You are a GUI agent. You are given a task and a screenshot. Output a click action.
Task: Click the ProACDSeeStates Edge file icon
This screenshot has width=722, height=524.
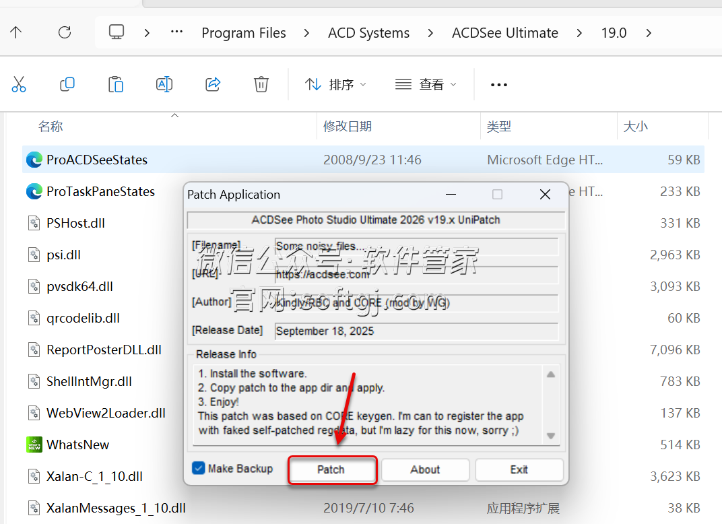tap(34, 160)
